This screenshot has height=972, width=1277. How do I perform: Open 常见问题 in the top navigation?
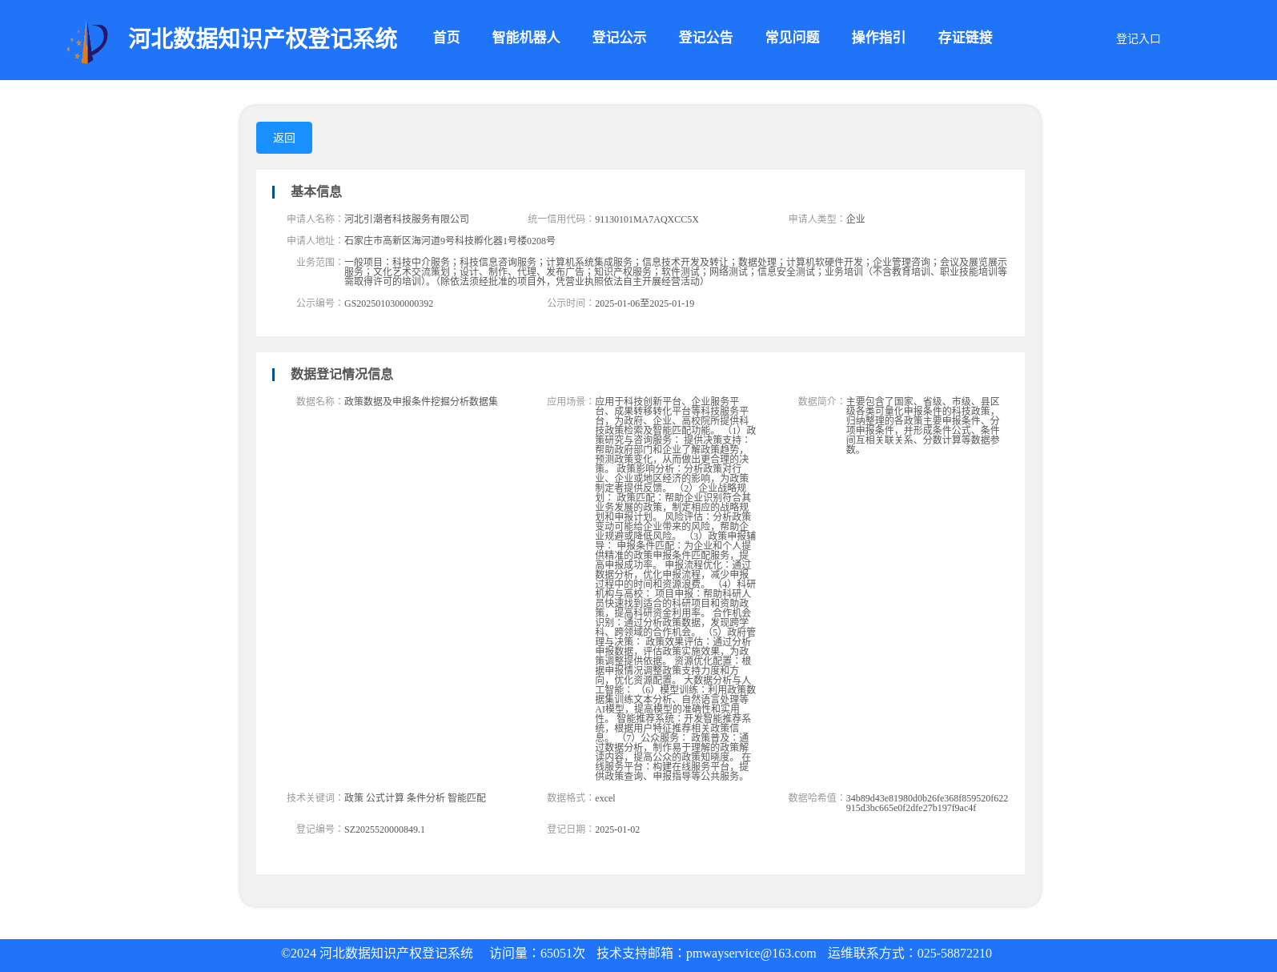click(792, 38)
